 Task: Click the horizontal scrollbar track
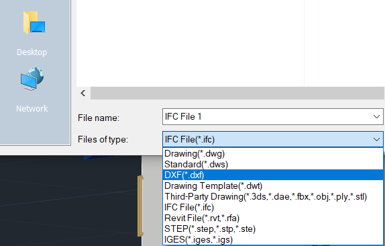click(x=237, y=93)
